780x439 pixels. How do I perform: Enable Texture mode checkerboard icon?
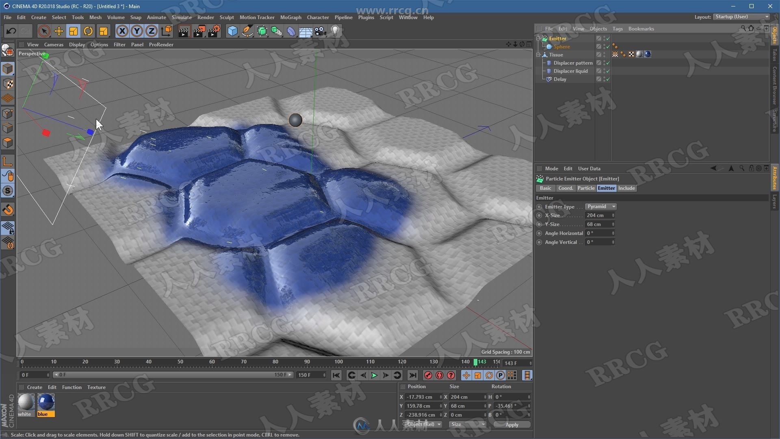[8, 84]
